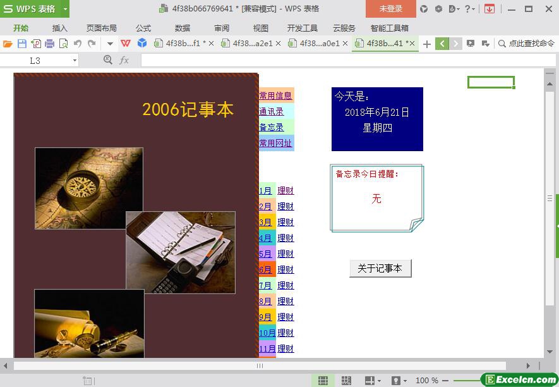Click the undo arrow icon
559x387 pixels.
point(78,44)
